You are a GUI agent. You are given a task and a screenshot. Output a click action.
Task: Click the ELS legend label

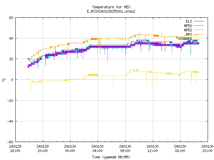click(x=189, y=21)
